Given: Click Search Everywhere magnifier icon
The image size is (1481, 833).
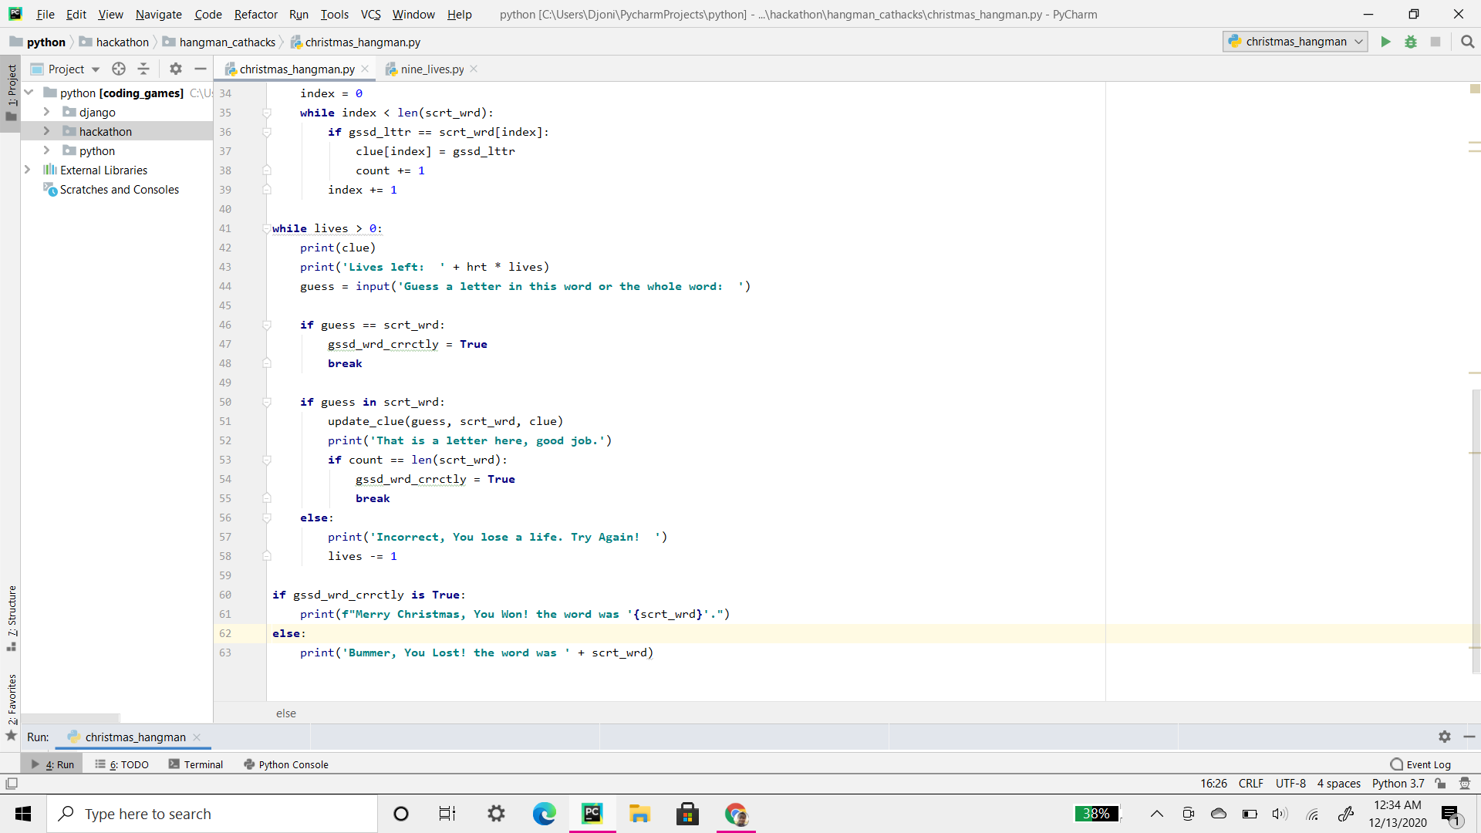Looking at the screenshot, I should pyautogui.click(x=1467, y=42).
